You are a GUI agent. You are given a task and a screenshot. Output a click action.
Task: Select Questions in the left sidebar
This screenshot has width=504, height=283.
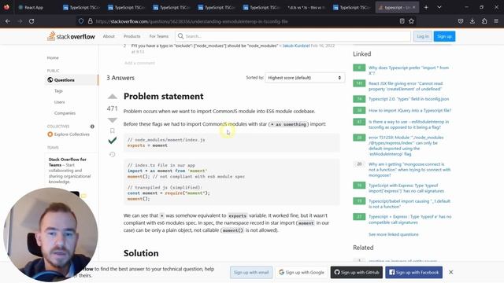(x=72, y=80)
